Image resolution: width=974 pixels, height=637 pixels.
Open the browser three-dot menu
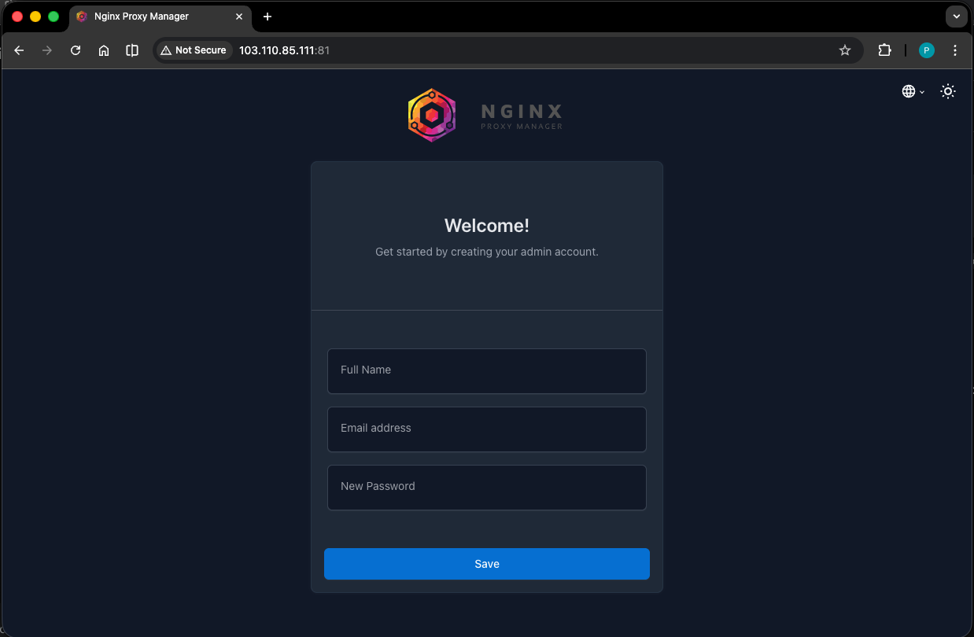pos(955,50)
